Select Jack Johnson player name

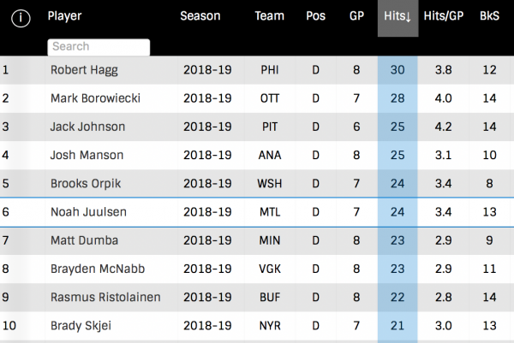pos(87,127)
